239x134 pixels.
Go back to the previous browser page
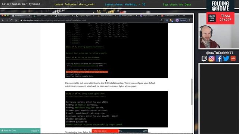point(3,20)
